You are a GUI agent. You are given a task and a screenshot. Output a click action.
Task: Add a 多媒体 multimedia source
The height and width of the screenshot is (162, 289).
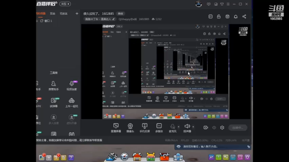pyautogui.click(x=159, y=128)
